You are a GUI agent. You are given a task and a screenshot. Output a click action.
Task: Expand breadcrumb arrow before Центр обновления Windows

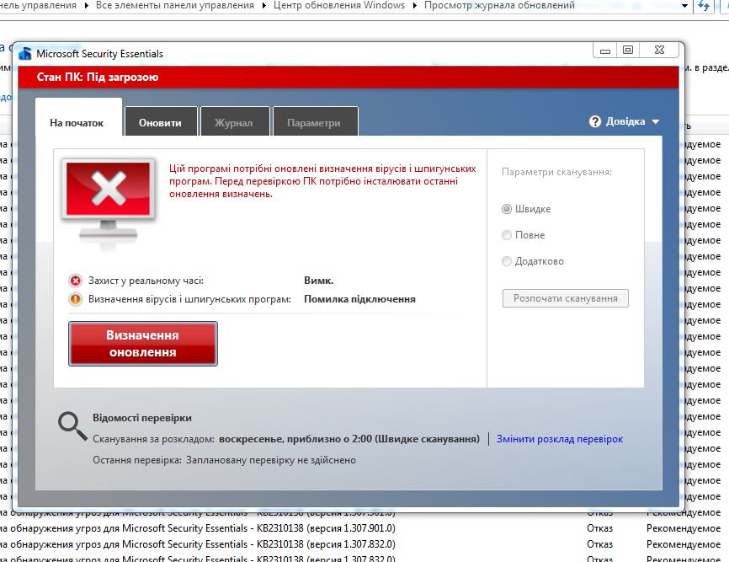coord(263,6)
